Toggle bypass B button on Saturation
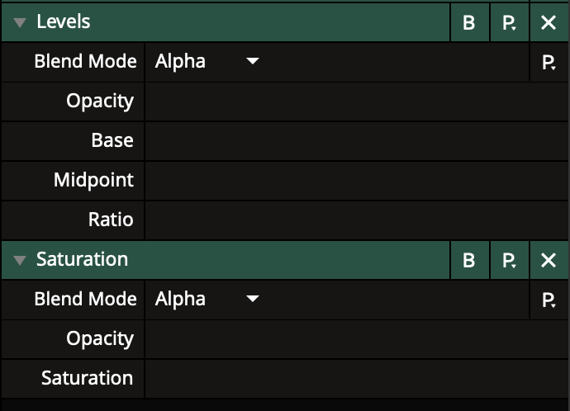 tap(469, 261)
